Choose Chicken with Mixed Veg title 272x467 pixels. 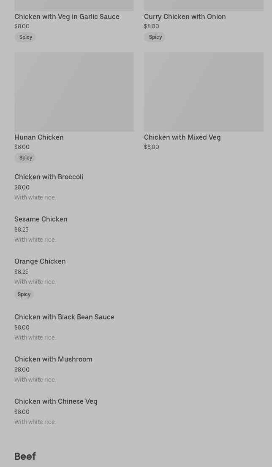pos(182,137)
